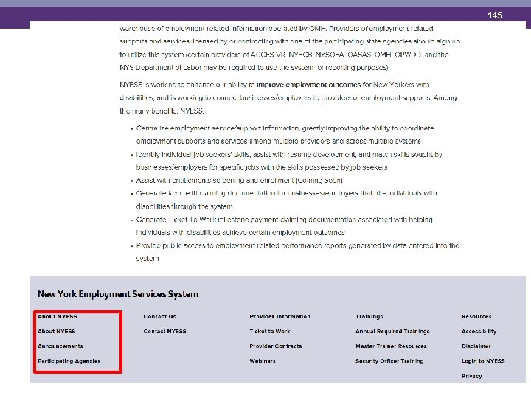This screenshot has width=531, height=398.
Task: Open the Disclaimer link
Action: pyautogui.click(x=476, y=346)
